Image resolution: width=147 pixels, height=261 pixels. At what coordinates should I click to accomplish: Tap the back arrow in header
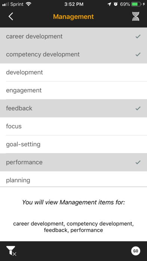(x=11, y=16)
